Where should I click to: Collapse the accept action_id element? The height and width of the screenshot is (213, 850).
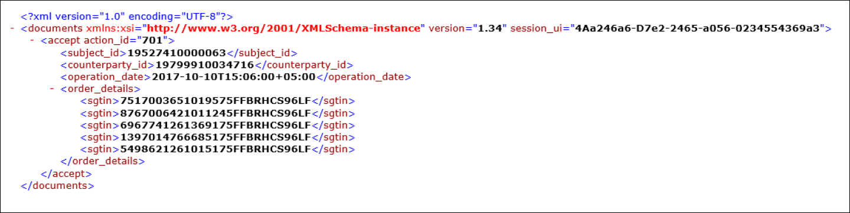32,41
